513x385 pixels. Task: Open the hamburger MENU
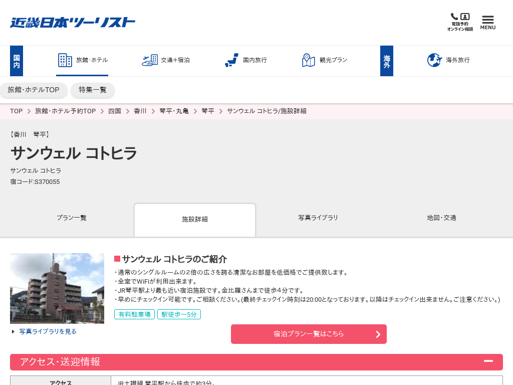click(x=488, y=23)
